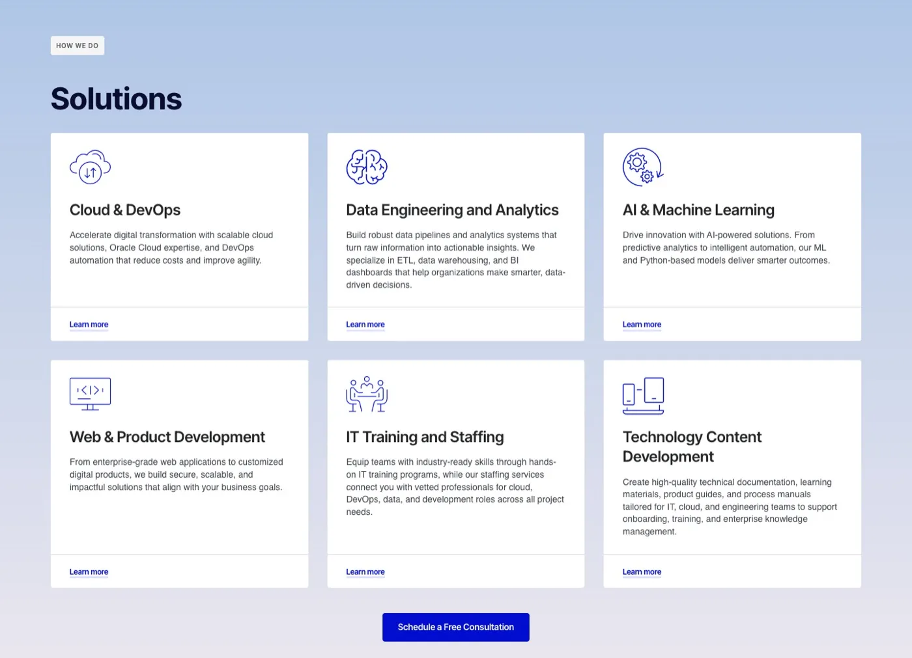Open Learn more under Data Engineering and Analytics
This screenshot has width=912, height=658.
coord(365,324)
